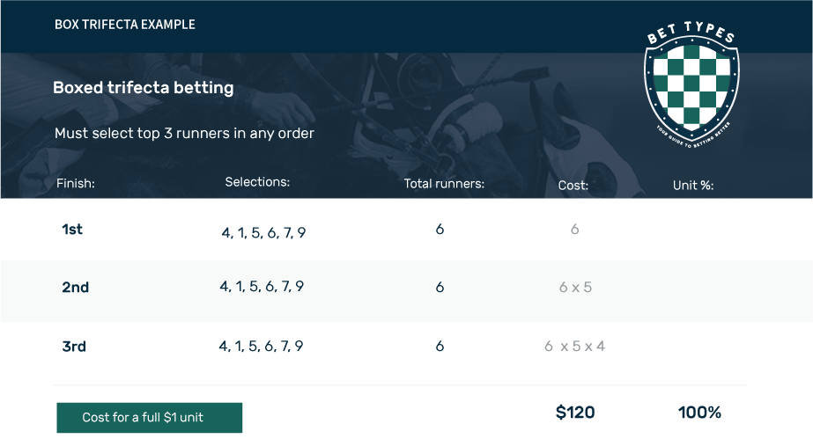Image resolution: width=813 pixels, height=446 pixels.
Task: Click the 'Must select top 3 runners' subtitle
Action: point(184,134)
